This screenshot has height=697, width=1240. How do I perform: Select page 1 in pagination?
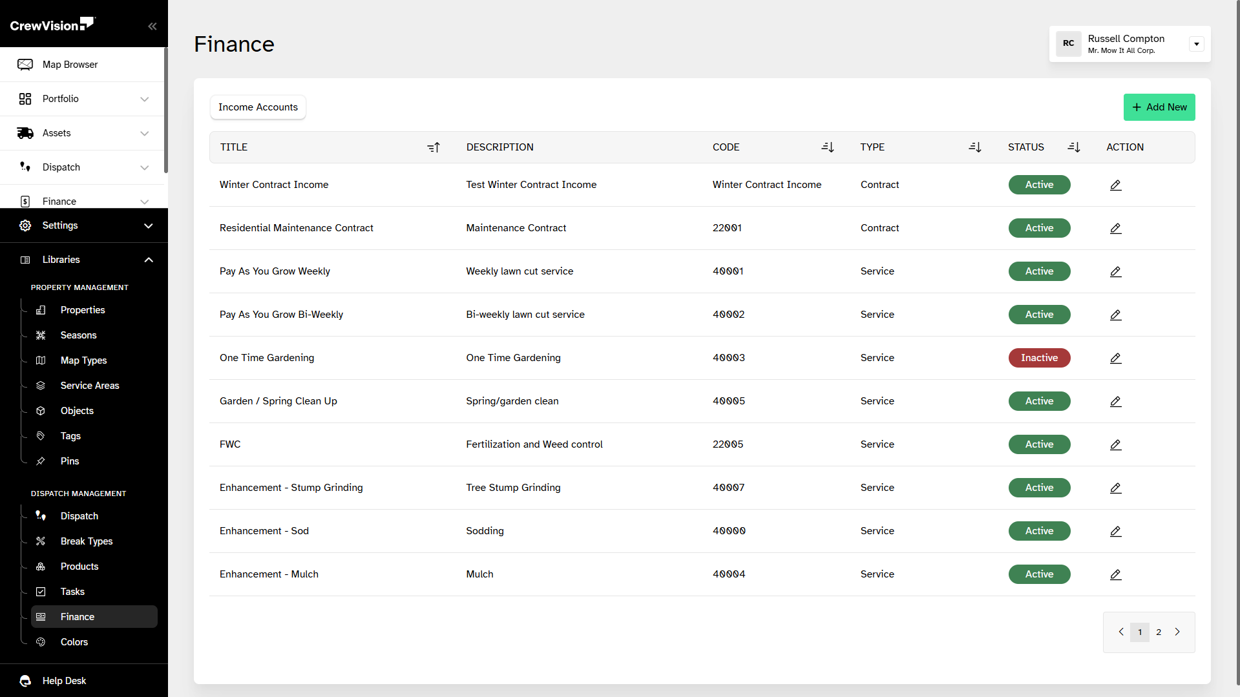click(1140, 632)
